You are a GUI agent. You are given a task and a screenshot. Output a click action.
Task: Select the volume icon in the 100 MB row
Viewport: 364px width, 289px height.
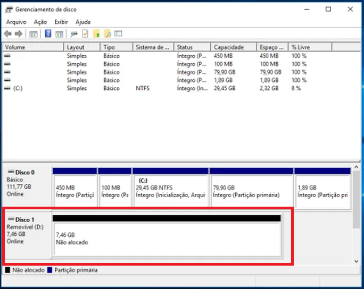tap(7, 64)
